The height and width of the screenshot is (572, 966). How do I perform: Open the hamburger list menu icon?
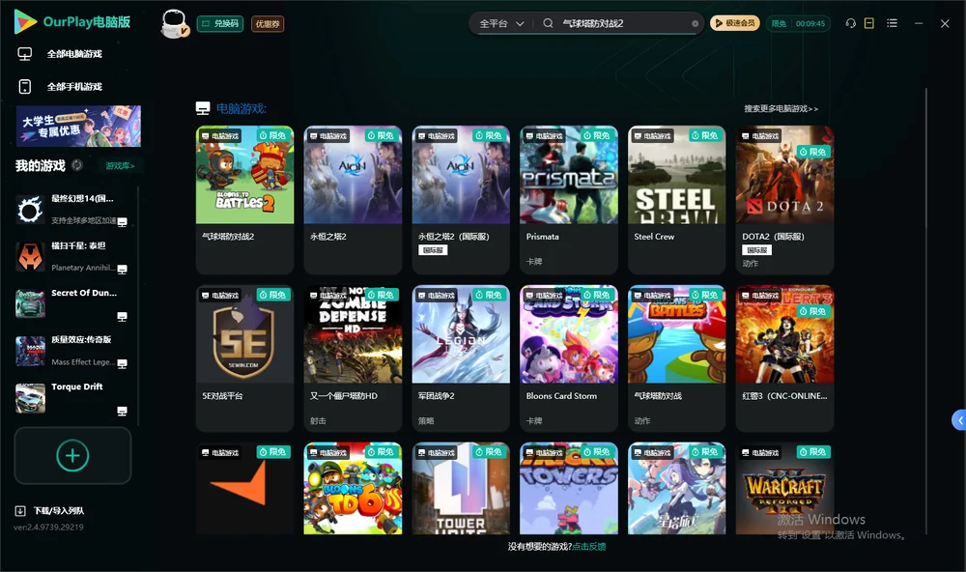(892, 23)
